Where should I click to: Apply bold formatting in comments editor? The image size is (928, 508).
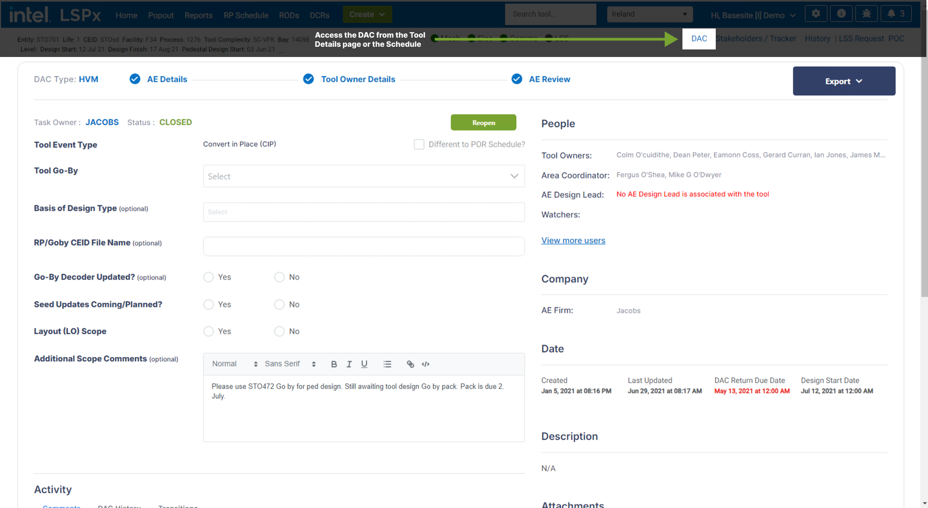click(334, 364)
